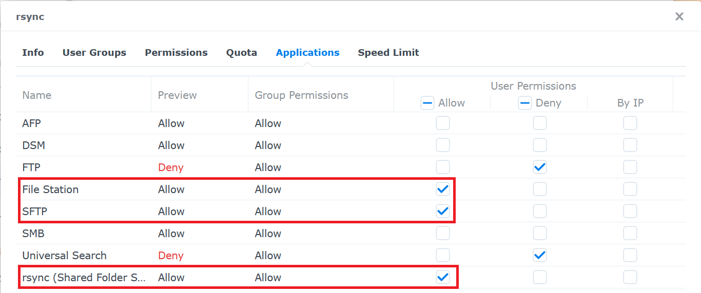Open the User Groups tab
Viewport: 701px width, 293px height.
(x=94, y=52)
